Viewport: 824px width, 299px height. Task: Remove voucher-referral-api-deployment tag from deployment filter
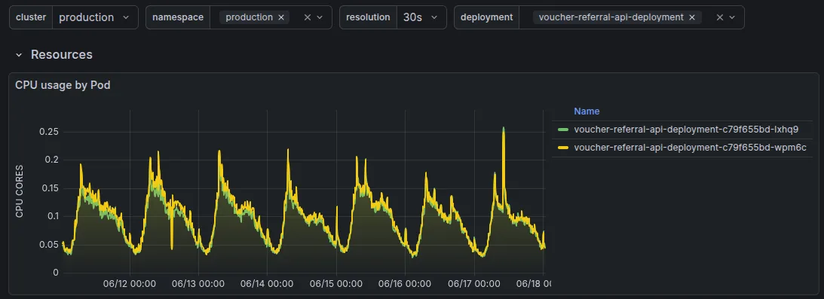pos(691,17)
